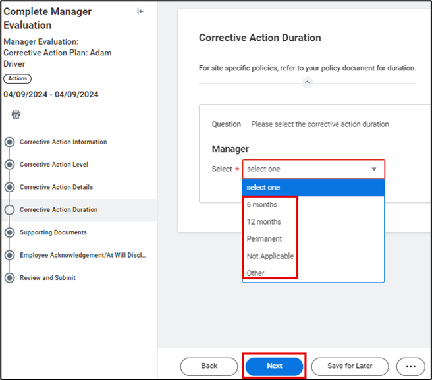
Task: Click the ellipsis more options button
Action: click(410, 366)
